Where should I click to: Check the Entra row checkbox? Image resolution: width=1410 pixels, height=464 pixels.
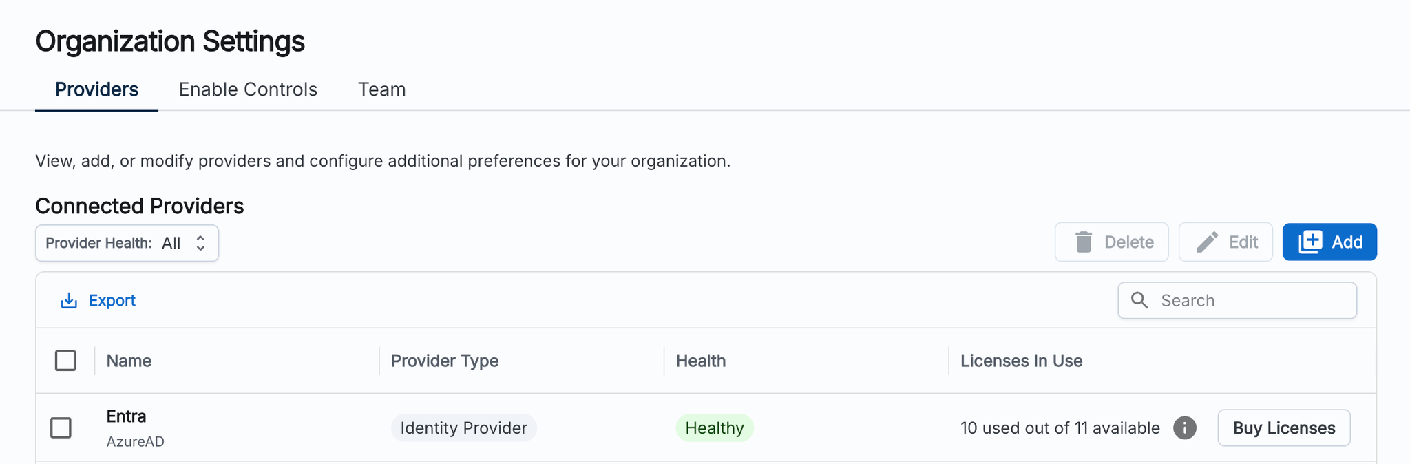pyautogui.click(x=61, y=428)
